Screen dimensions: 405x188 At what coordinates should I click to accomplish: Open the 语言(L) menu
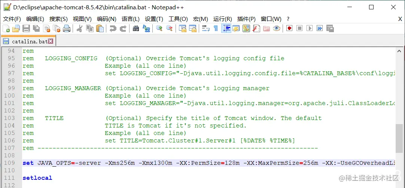(x=130, y=19)
